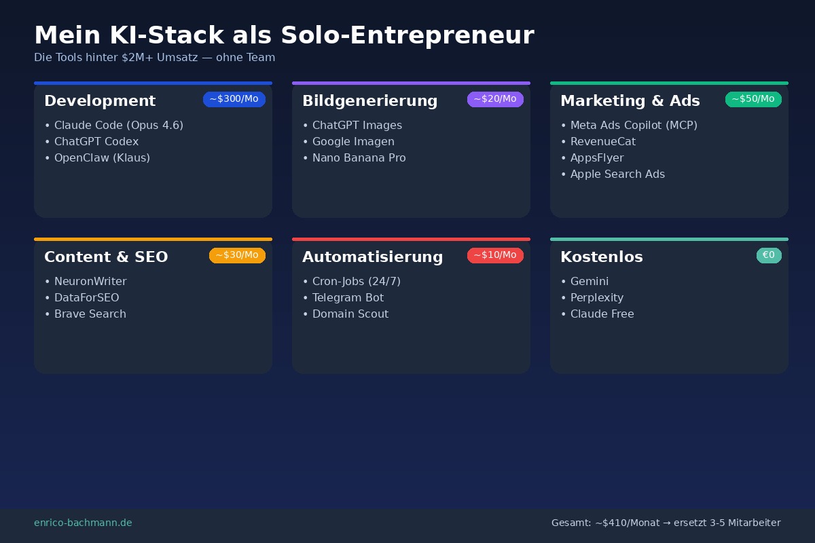The height and width of the screenshot is (543, 815).
Task: Click the Telegram Bot item
Action: 348,298
